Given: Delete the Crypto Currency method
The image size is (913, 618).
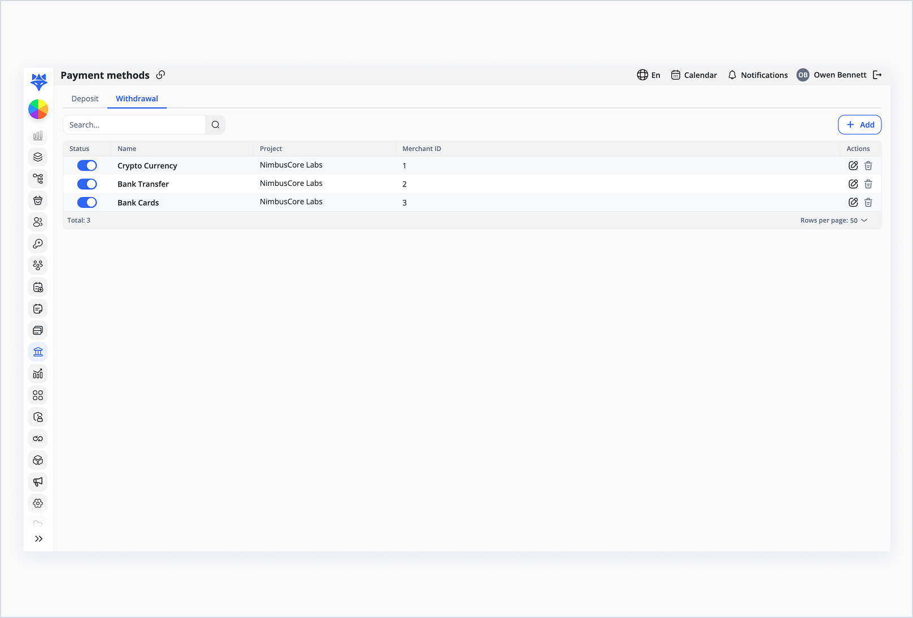Looking at the screenshot, I should [868, 166].
